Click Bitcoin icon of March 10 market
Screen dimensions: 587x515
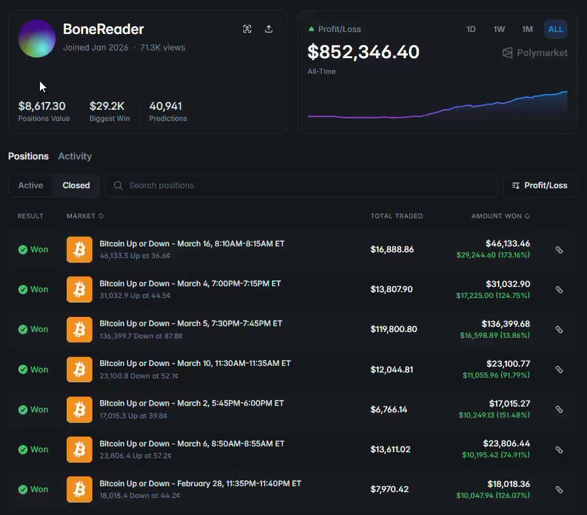click(x=79, y=369)
